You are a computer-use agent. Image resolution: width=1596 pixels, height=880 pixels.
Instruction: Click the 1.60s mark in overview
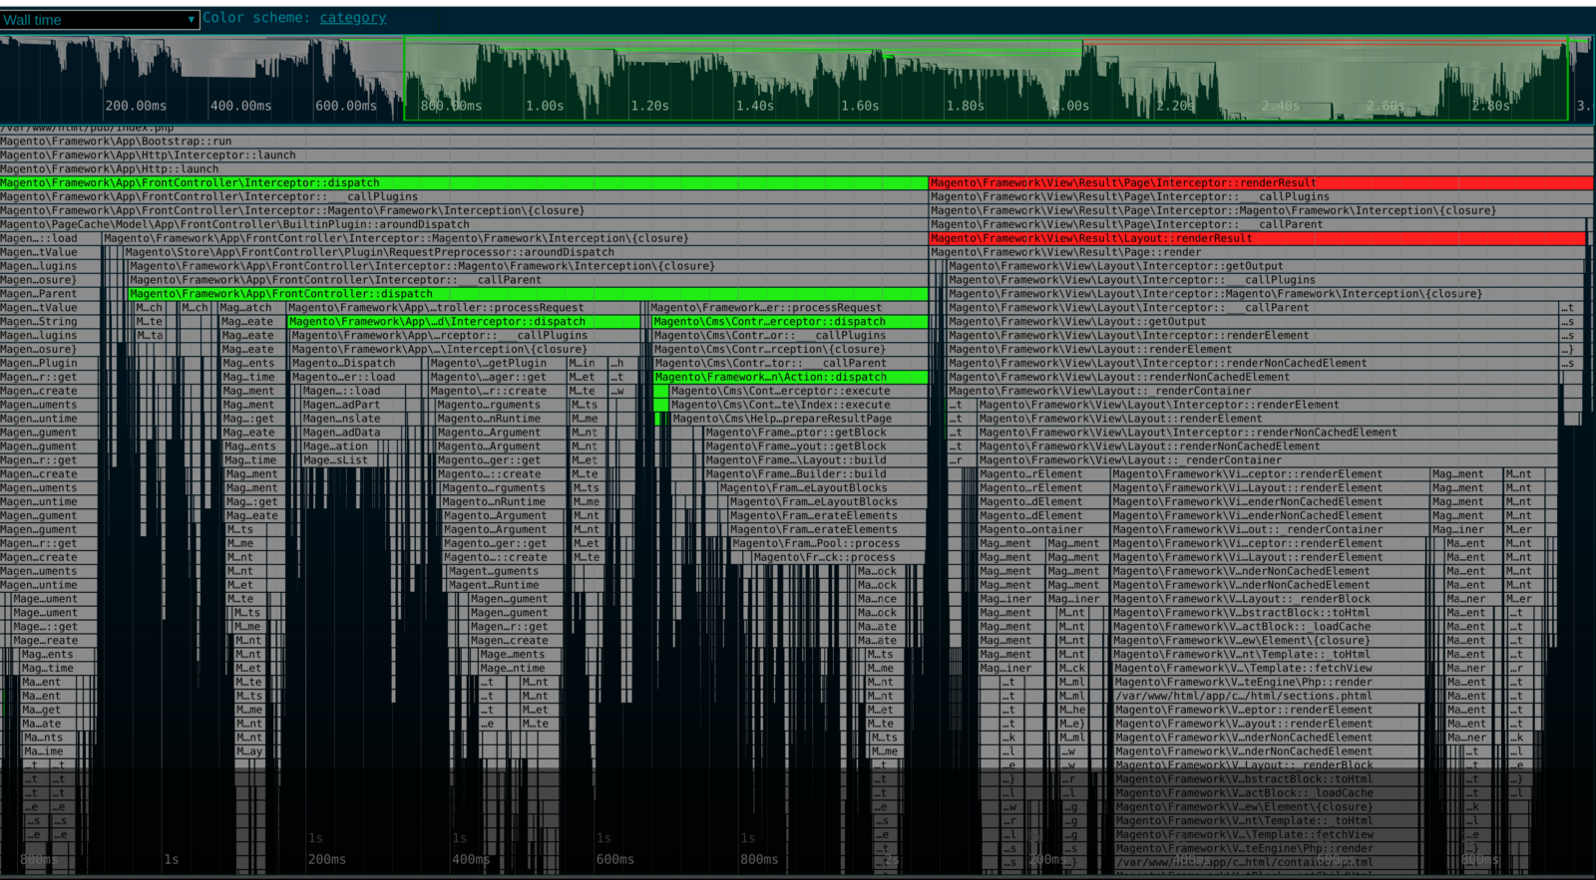coord(860,107)
